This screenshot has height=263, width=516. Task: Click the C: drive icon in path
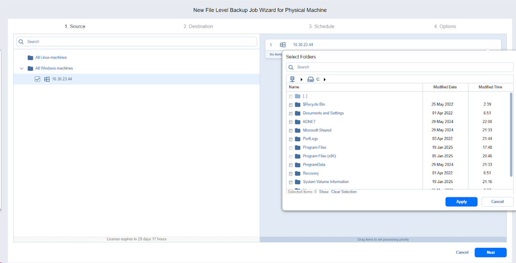(x=310, y=79)
